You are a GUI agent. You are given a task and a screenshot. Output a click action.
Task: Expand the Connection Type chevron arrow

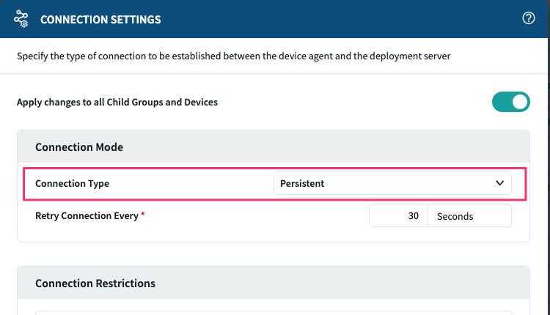pyautogui.click(x=500, y=183)
